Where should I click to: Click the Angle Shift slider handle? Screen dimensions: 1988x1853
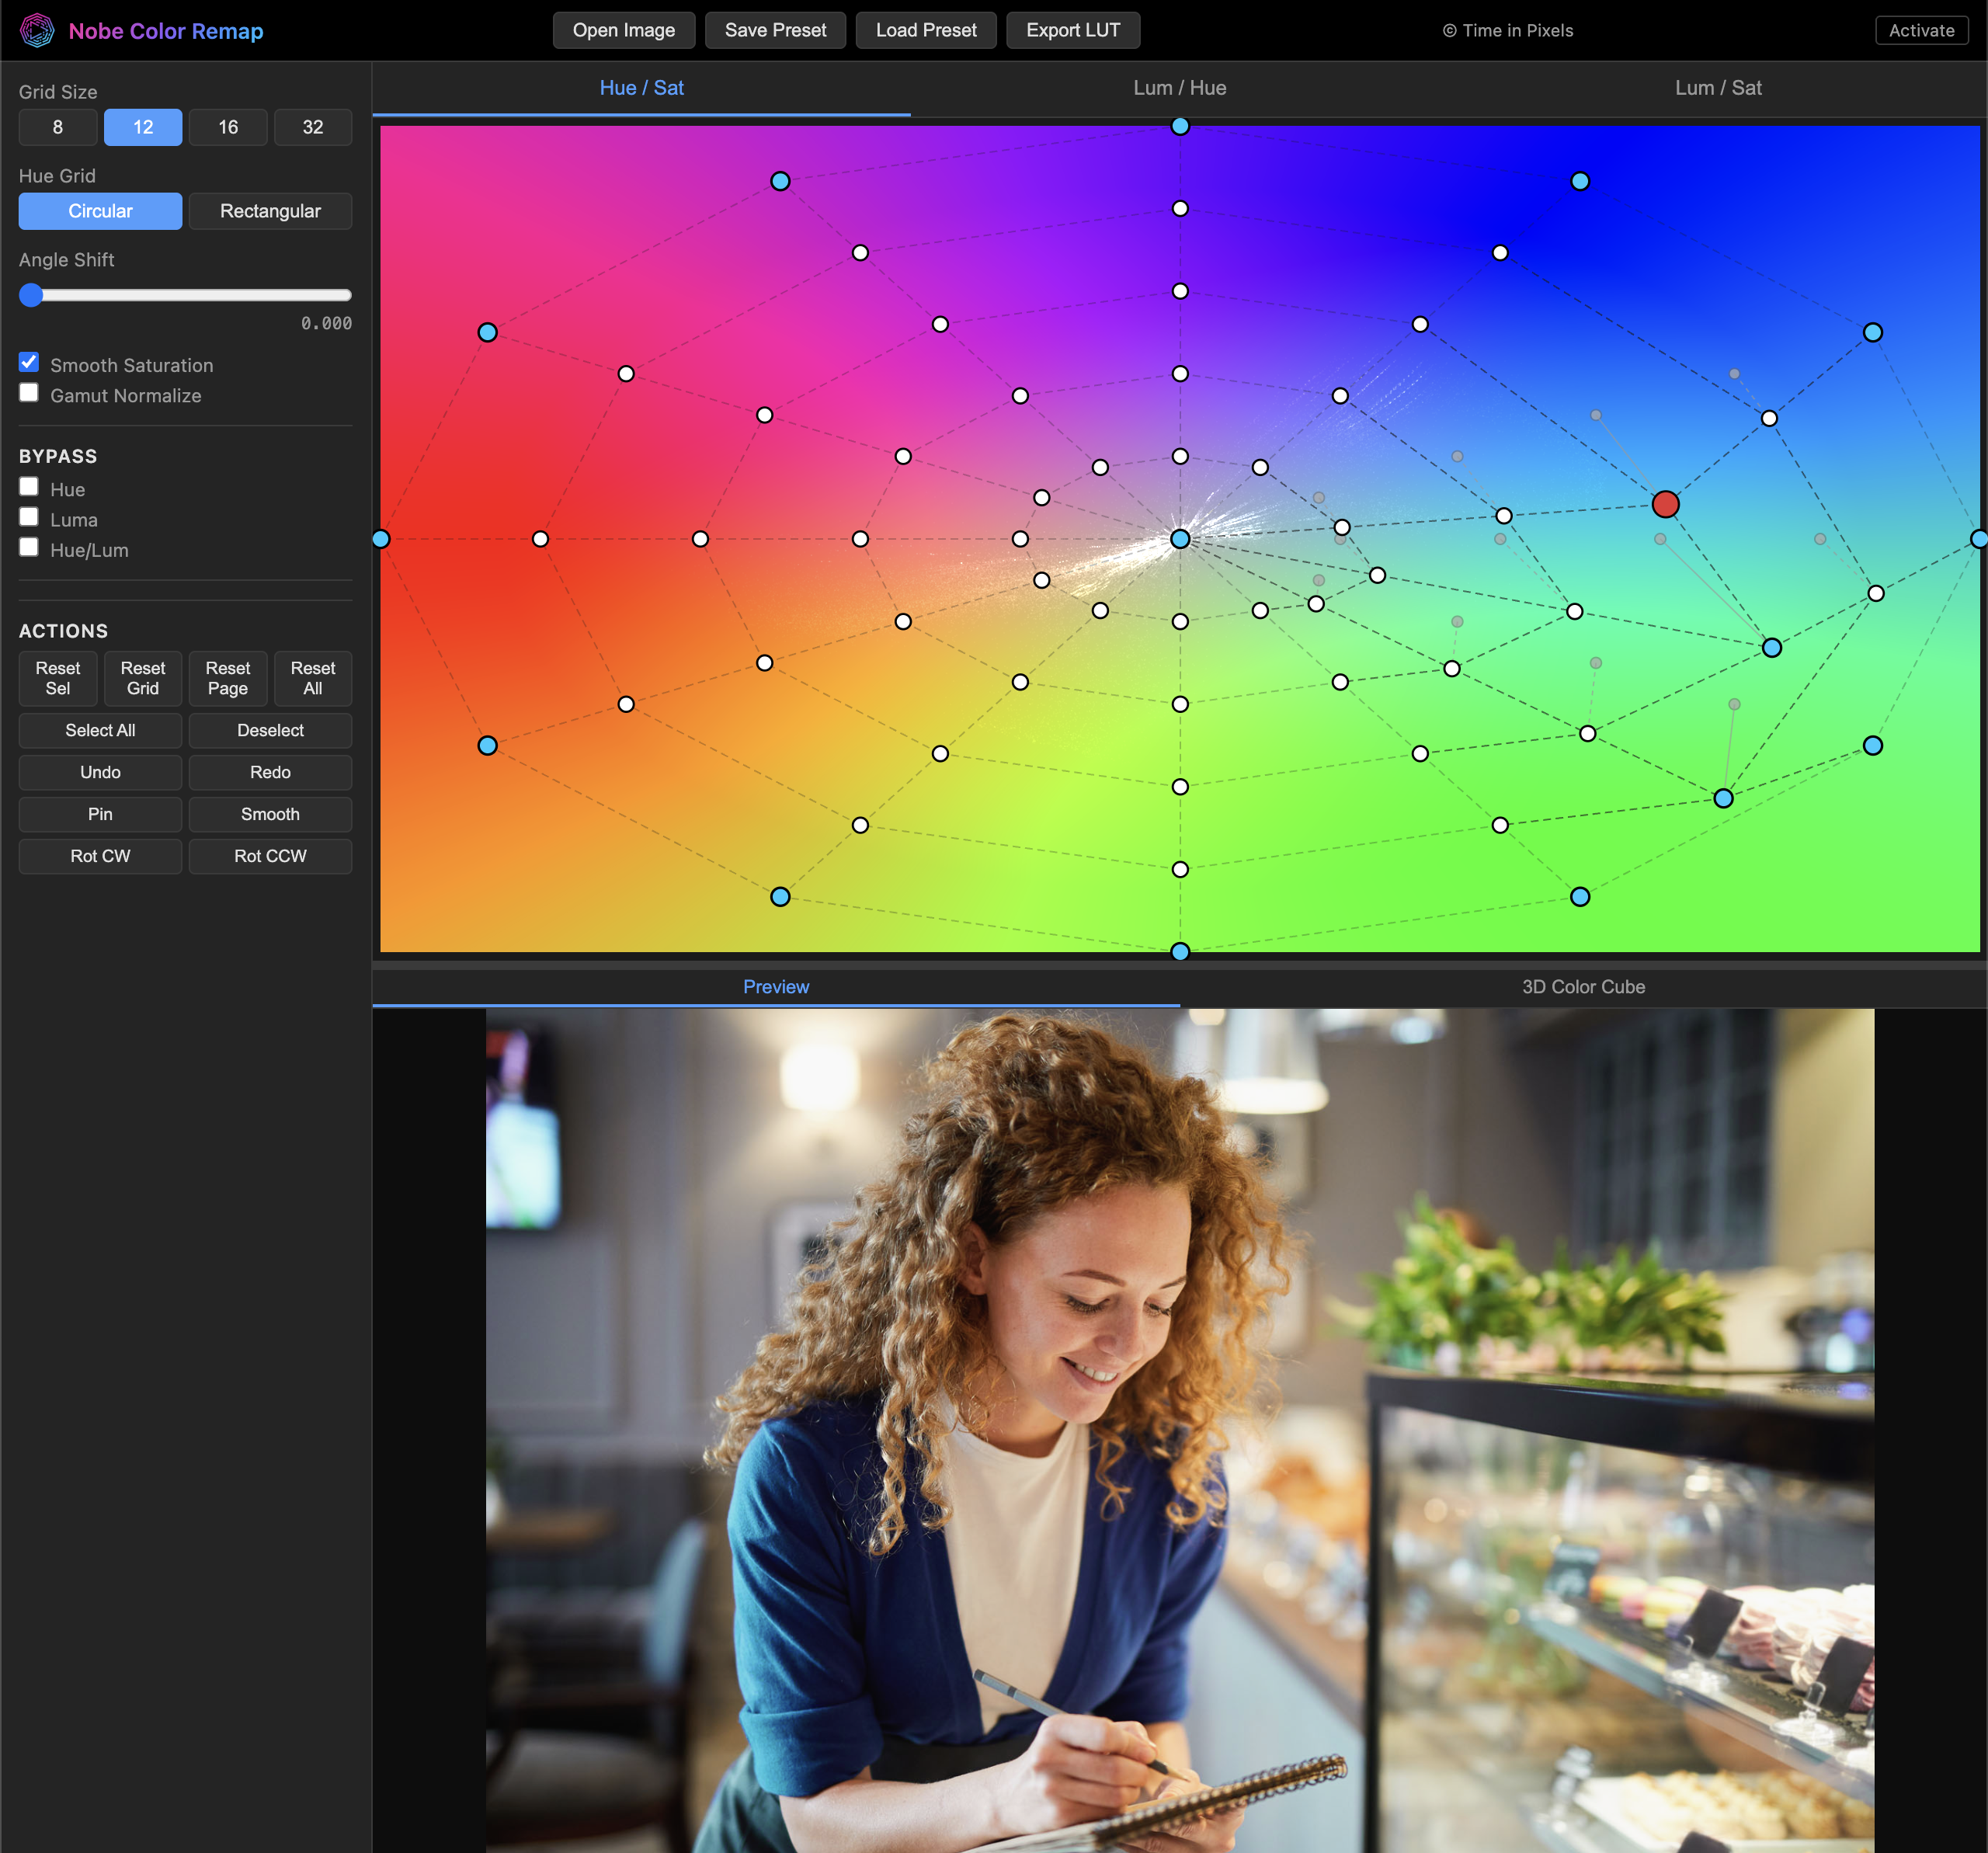pyautogui.click(x=31, y=295)
